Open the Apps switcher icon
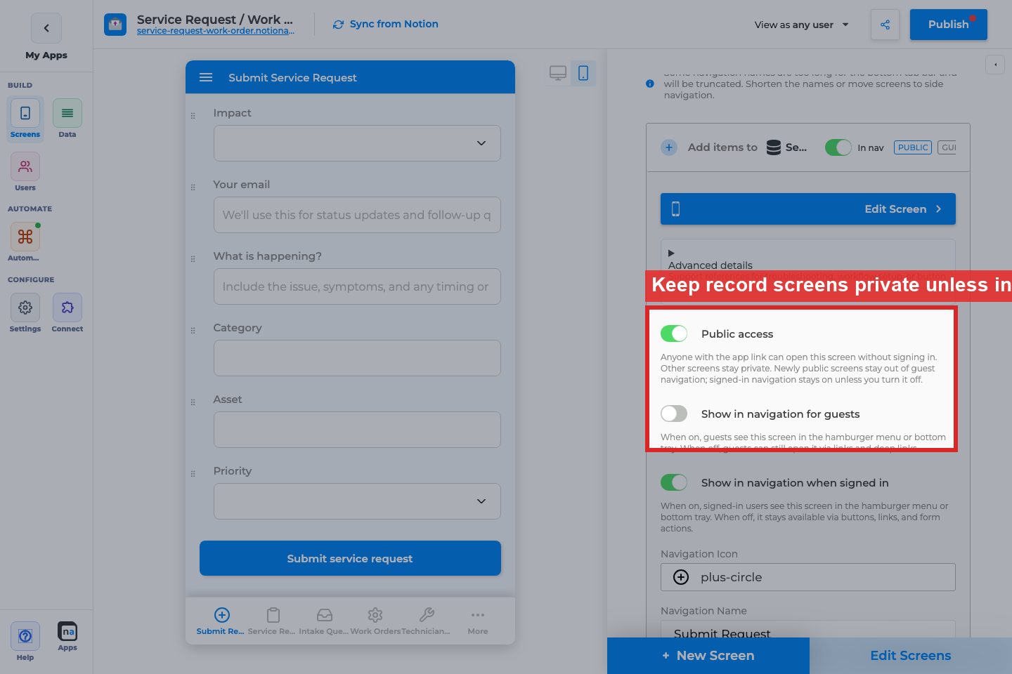This screenshot has height=674, width=1012. point(67,636)
